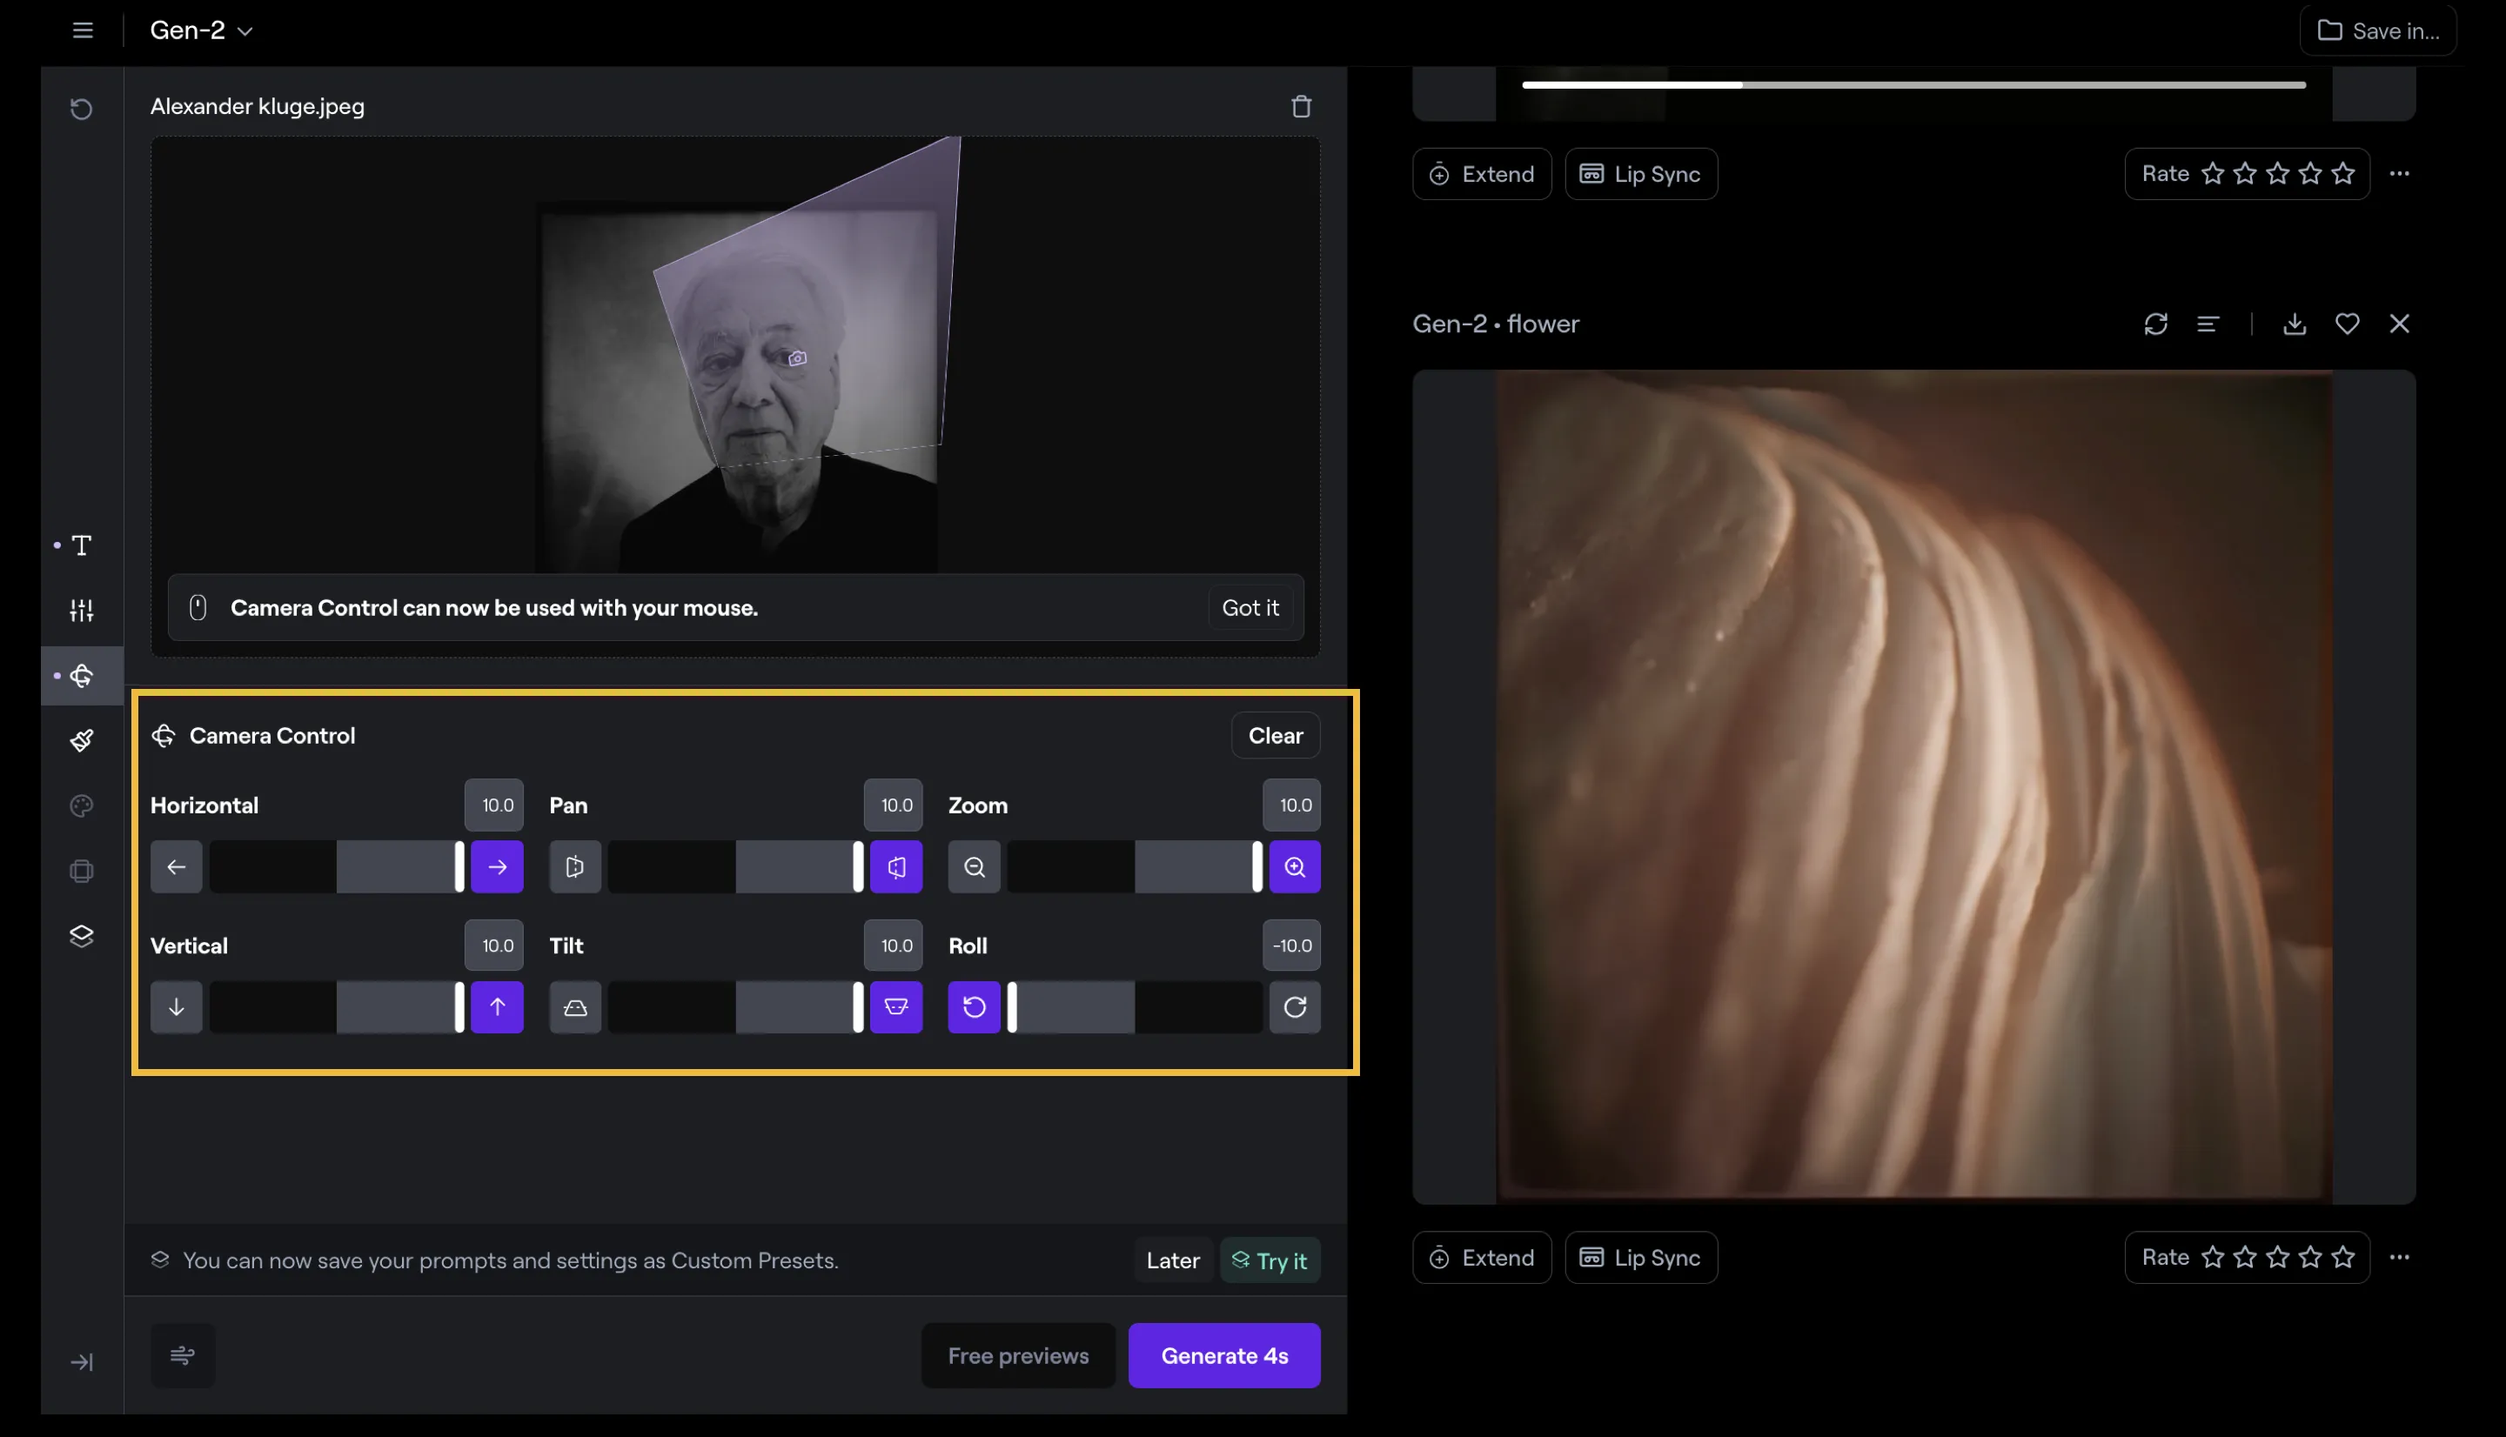Open the Style palette sidebar tool
The height and width of the screenshot is (1437, 2506).
[82, 805]
